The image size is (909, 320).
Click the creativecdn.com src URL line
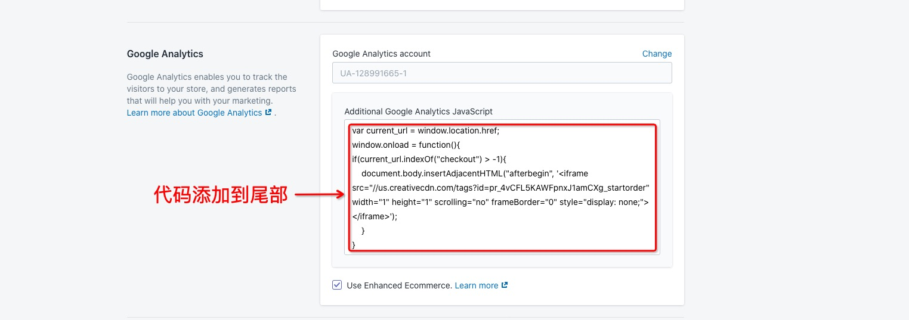(x=500, y=188)
